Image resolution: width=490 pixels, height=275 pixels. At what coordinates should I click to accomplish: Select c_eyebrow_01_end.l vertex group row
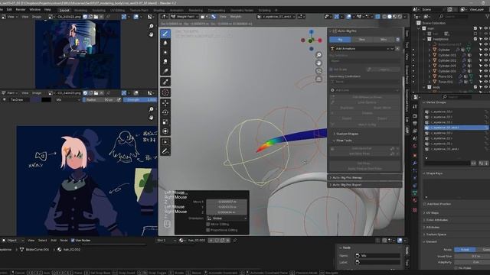click(456, 128)
